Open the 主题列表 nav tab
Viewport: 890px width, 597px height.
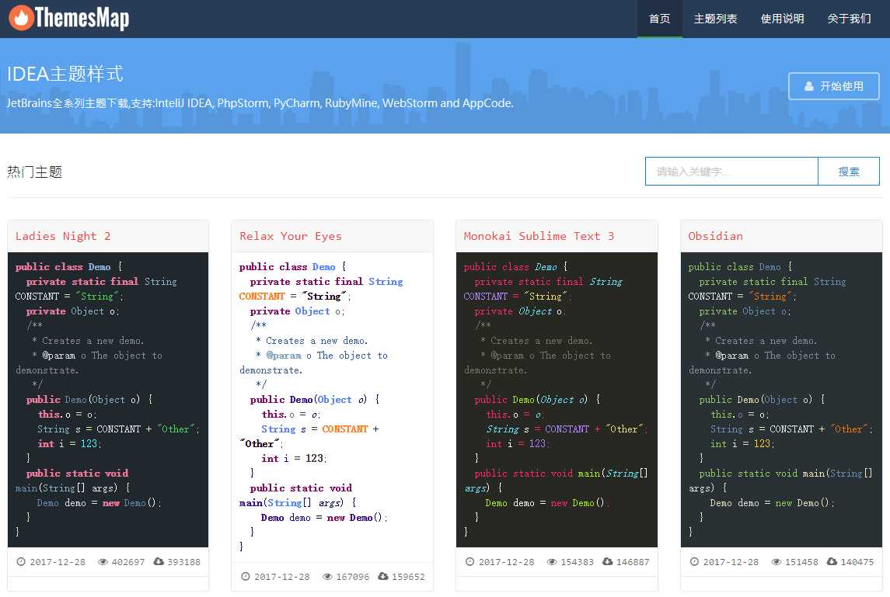click(715, 19)
